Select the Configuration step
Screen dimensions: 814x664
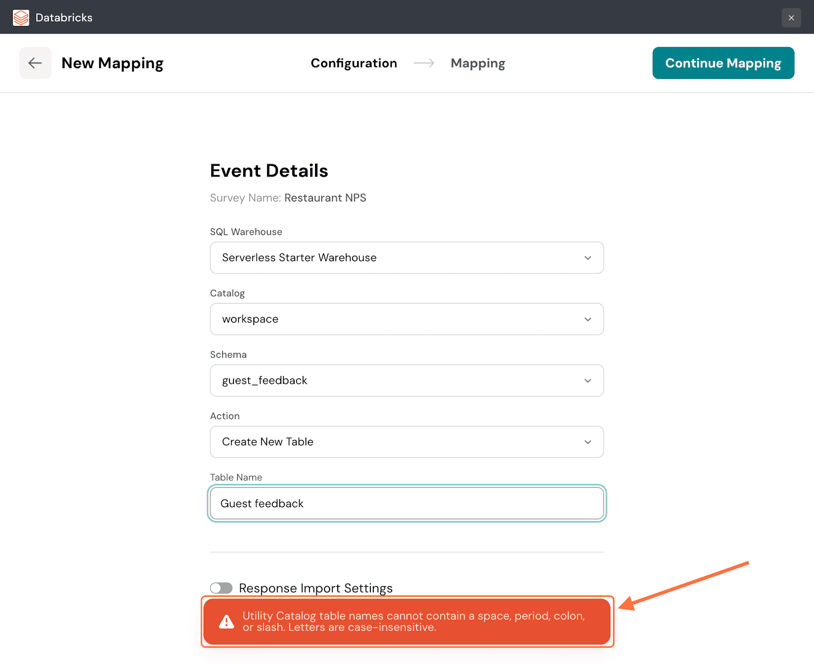click(x=354, y=63)
